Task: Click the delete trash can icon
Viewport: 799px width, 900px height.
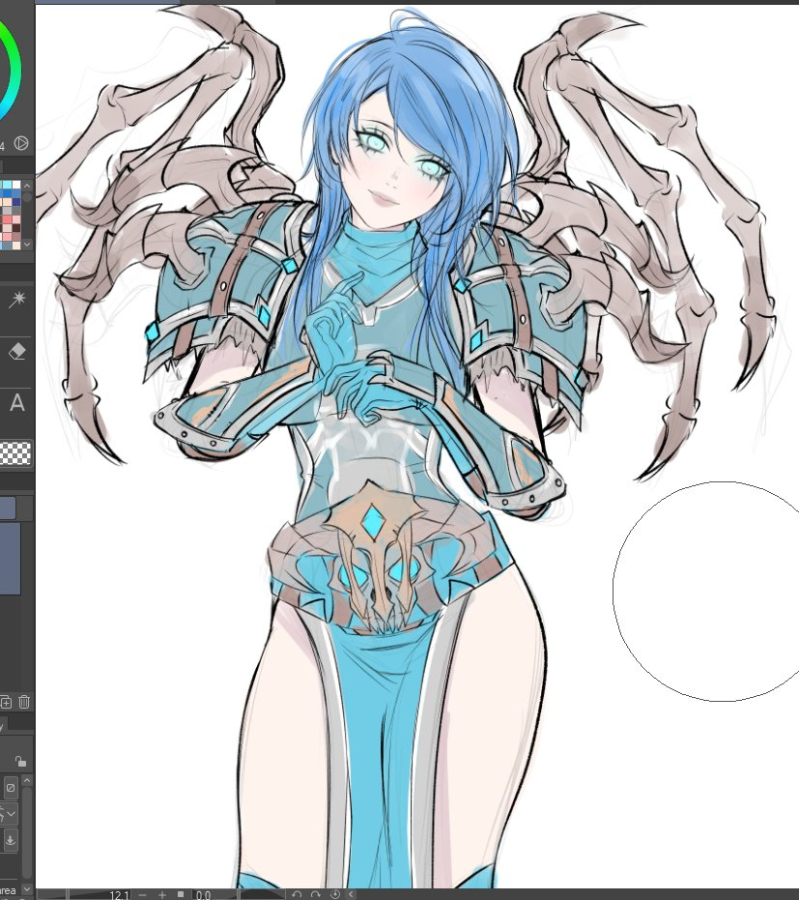Action: tap(25, 702)
